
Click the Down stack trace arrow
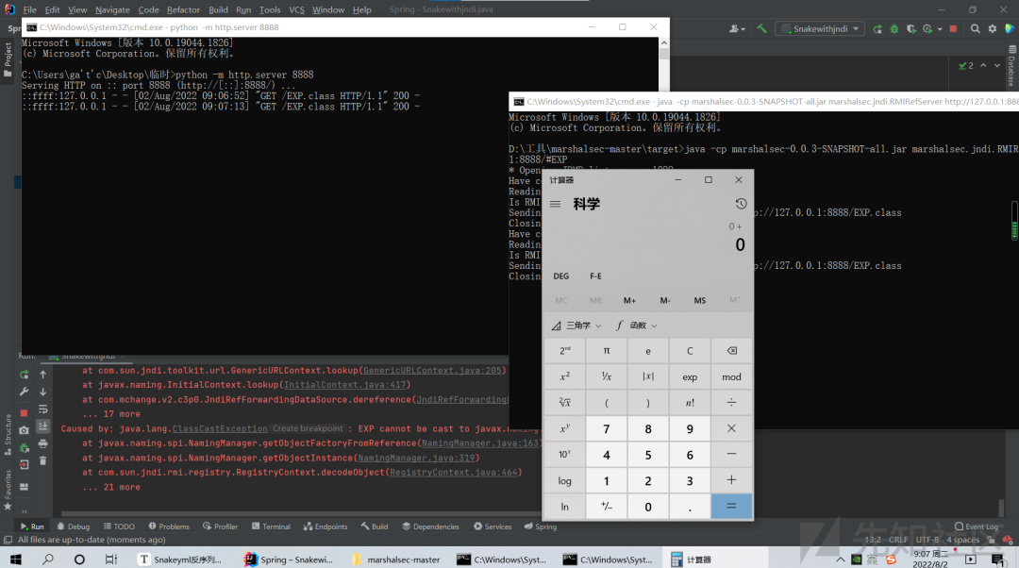(42, 392)
